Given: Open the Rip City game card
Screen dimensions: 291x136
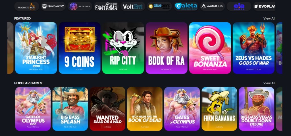Looking at the screenshot, I should (123, 48).
